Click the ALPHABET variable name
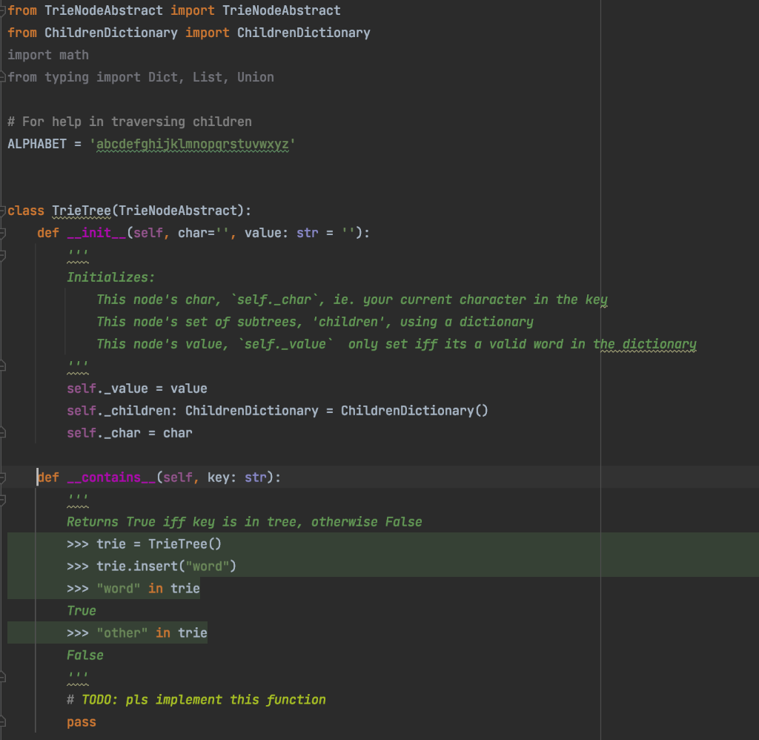Screen dimensions: 759x740 pyautogui.click(x=37, y=144)
